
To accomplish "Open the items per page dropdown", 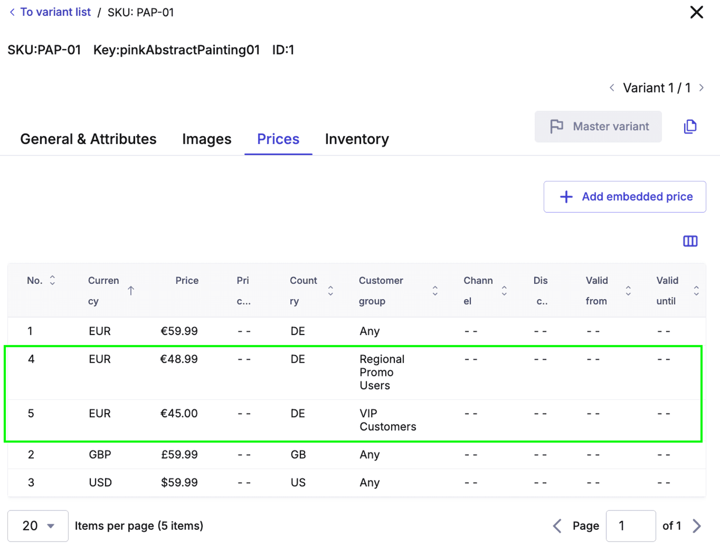I will click(38, 525).
